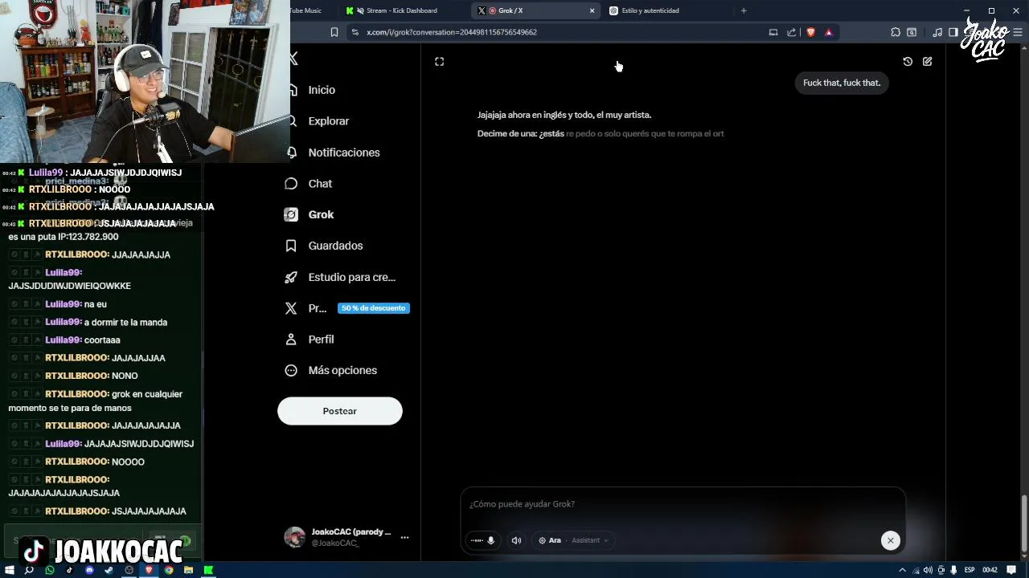This screenshot has height=578, width=1029.
Task: Open Chrome from the taskbar
Action: (x=169, y=570)
